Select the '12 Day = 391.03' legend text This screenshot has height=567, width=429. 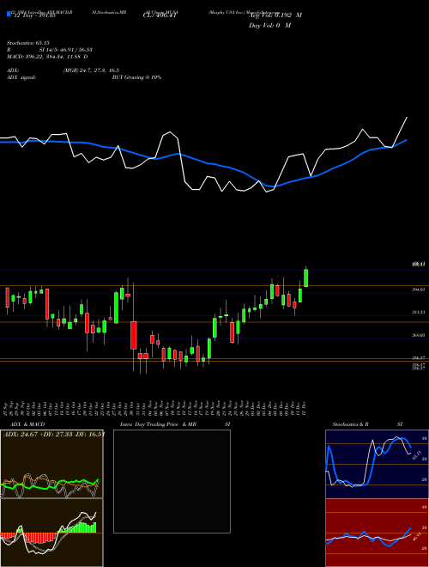[34, 15]
